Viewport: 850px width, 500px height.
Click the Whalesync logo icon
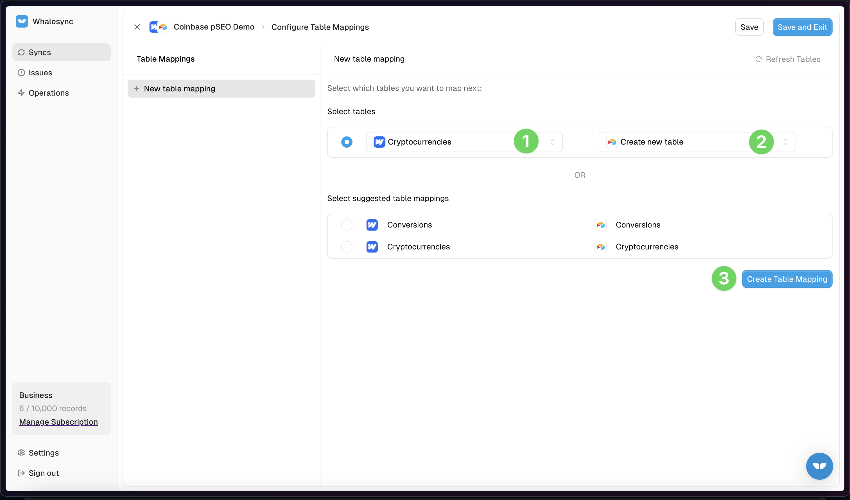(x=22, y=21)
